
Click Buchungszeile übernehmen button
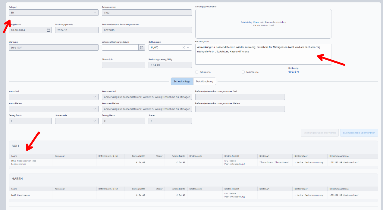359,133
